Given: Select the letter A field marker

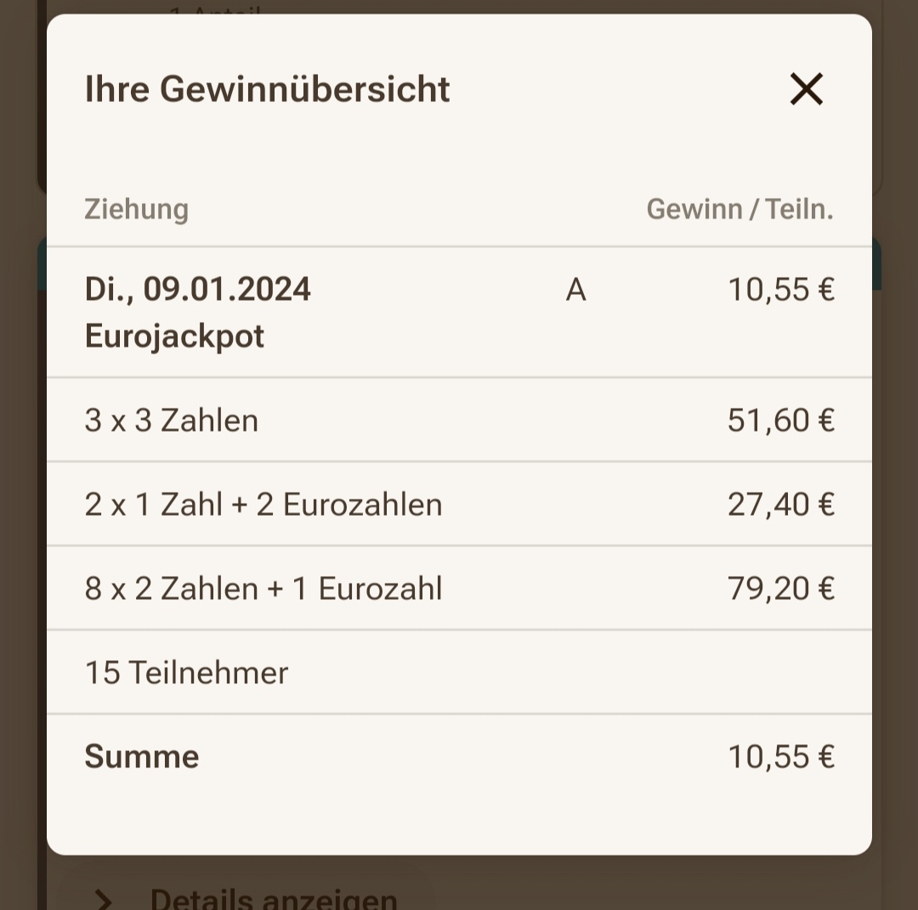Looking at the screenshot, I should tap(576, 290).
